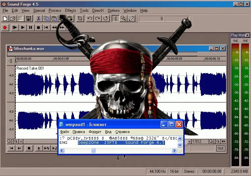Image resolution: width=251 pixels, height=176 pixels.
Task: Open the Help menu
Action: pos(144,11)
